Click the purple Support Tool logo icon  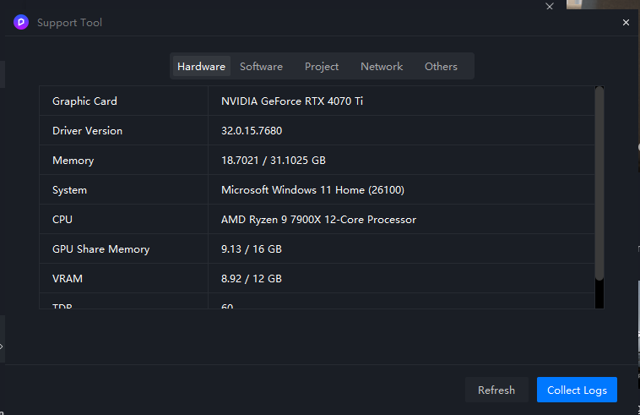click(21, 22)
